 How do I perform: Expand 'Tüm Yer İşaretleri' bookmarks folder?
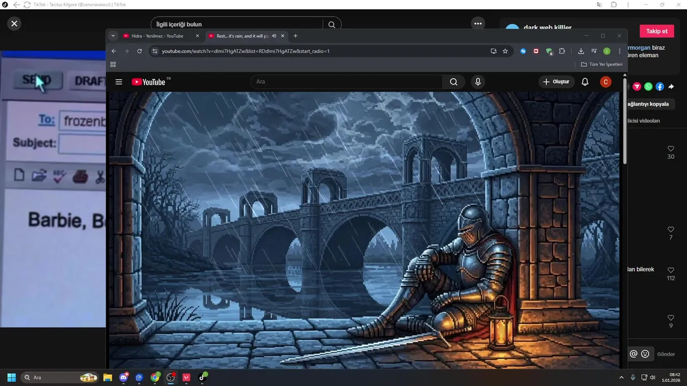click(601, 64)
